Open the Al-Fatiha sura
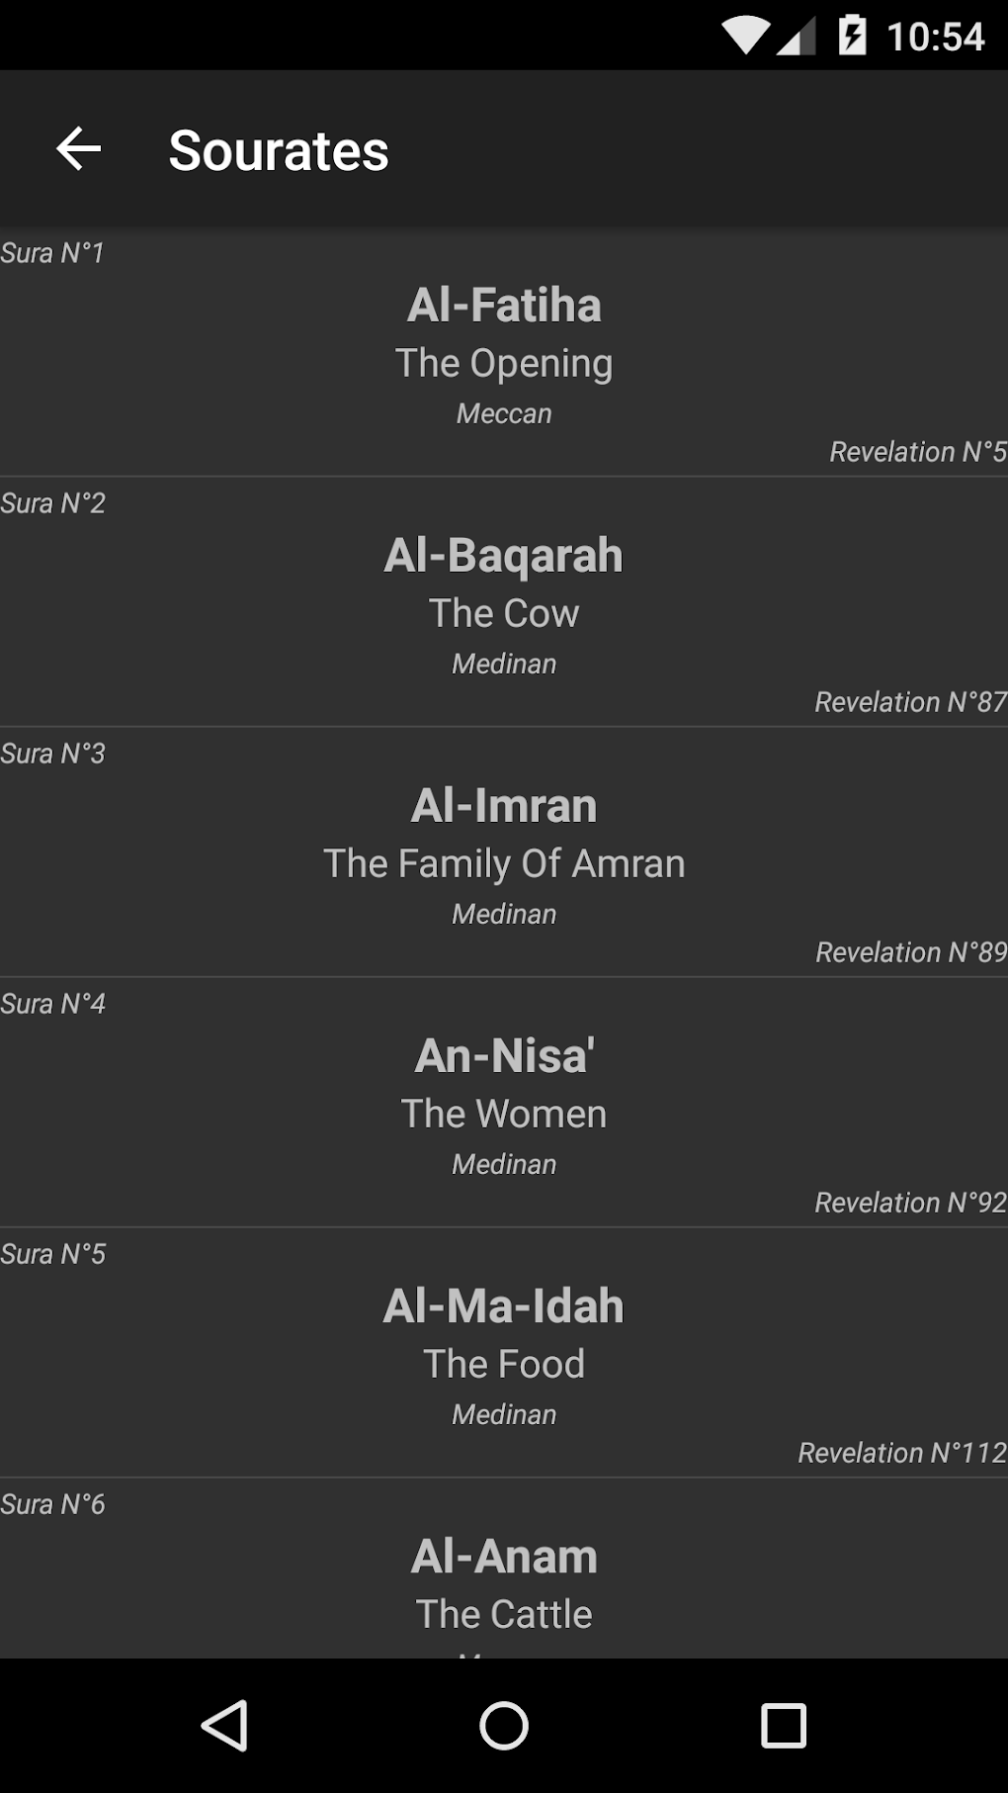The image size is (1008, 1793). pos(504,305)
